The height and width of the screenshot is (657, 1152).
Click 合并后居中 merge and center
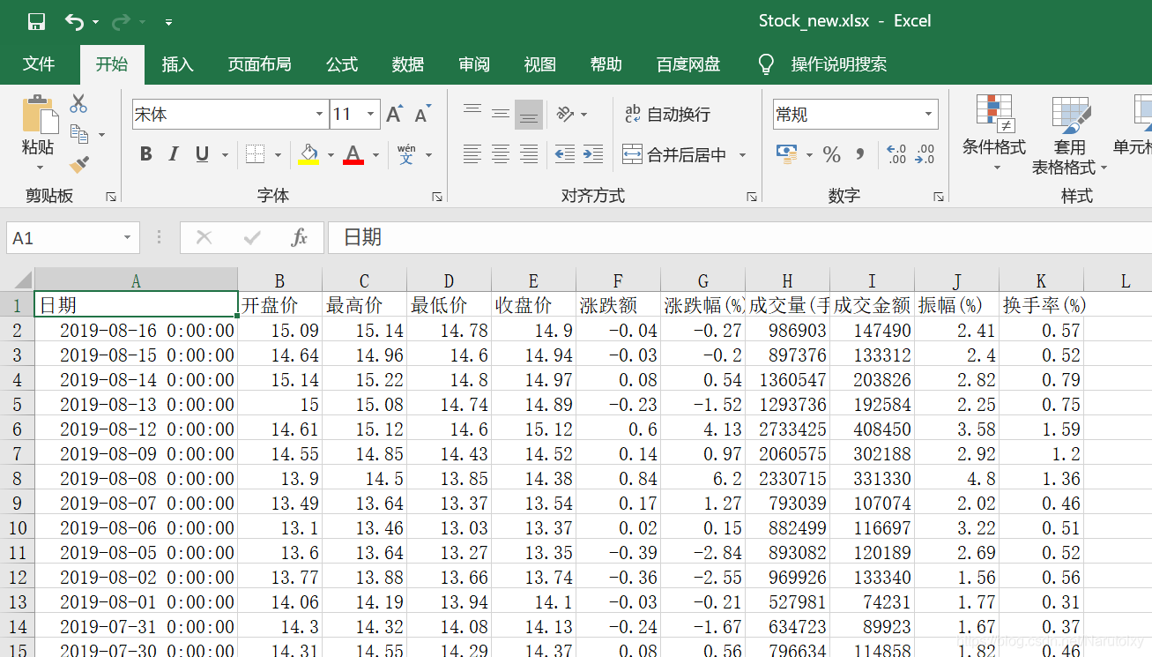(674, 154)
